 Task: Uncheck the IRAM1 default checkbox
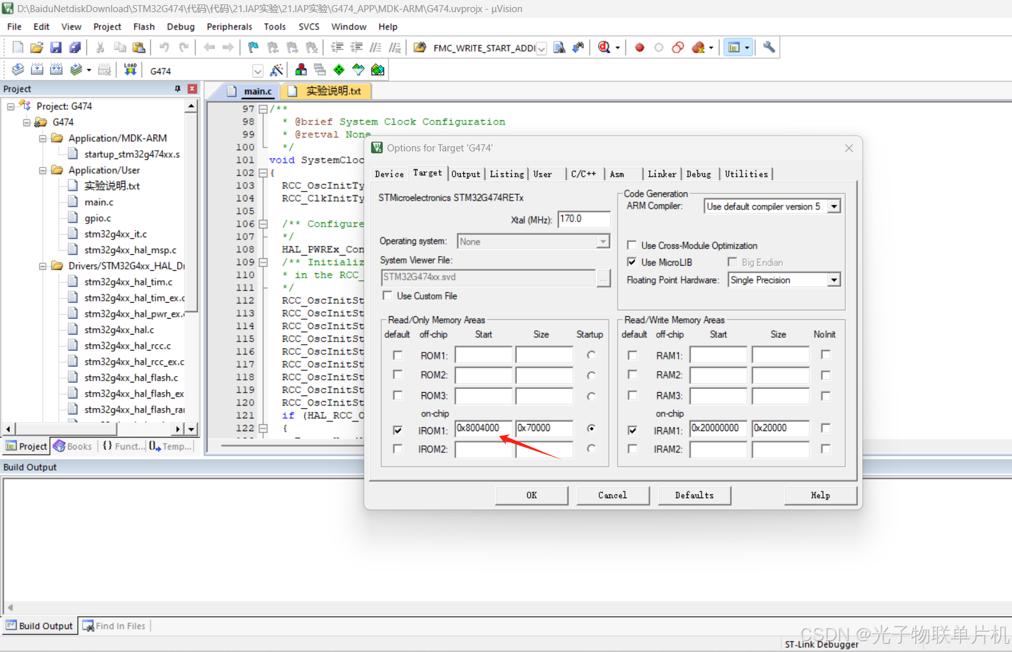[x=632, y=430]
